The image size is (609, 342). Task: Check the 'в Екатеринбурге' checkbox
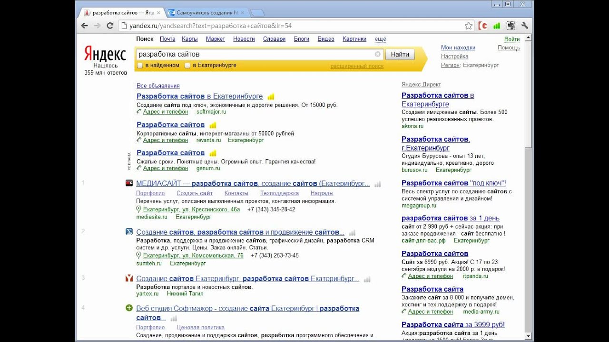187,66
